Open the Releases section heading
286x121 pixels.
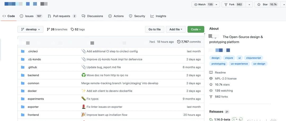[x=216, y=111]
